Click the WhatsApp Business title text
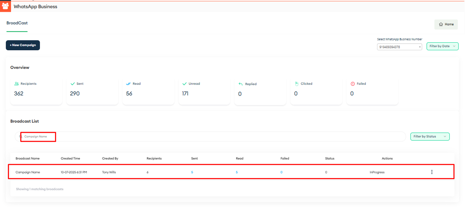 pyautogui.click(x=35, y=7)
